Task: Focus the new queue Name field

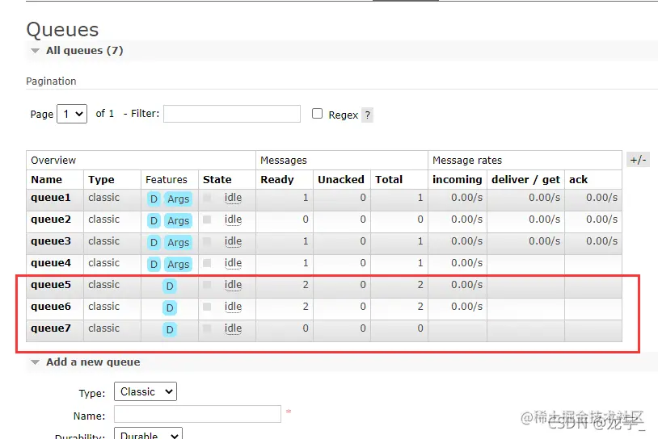Action: point(197,414)
